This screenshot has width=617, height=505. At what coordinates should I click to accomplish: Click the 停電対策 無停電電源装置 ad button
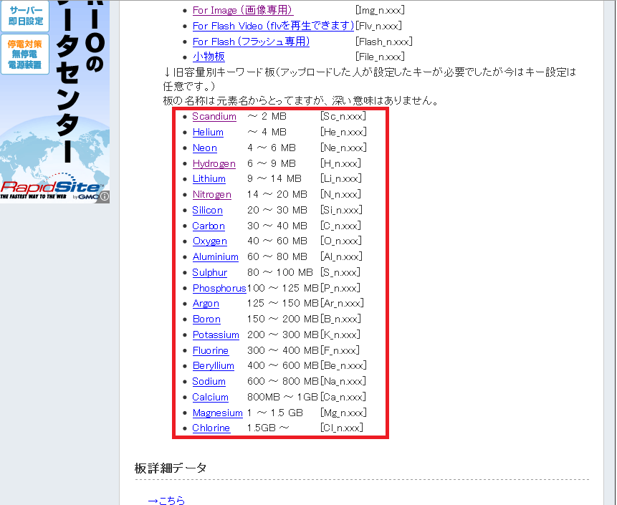(24, 54)
